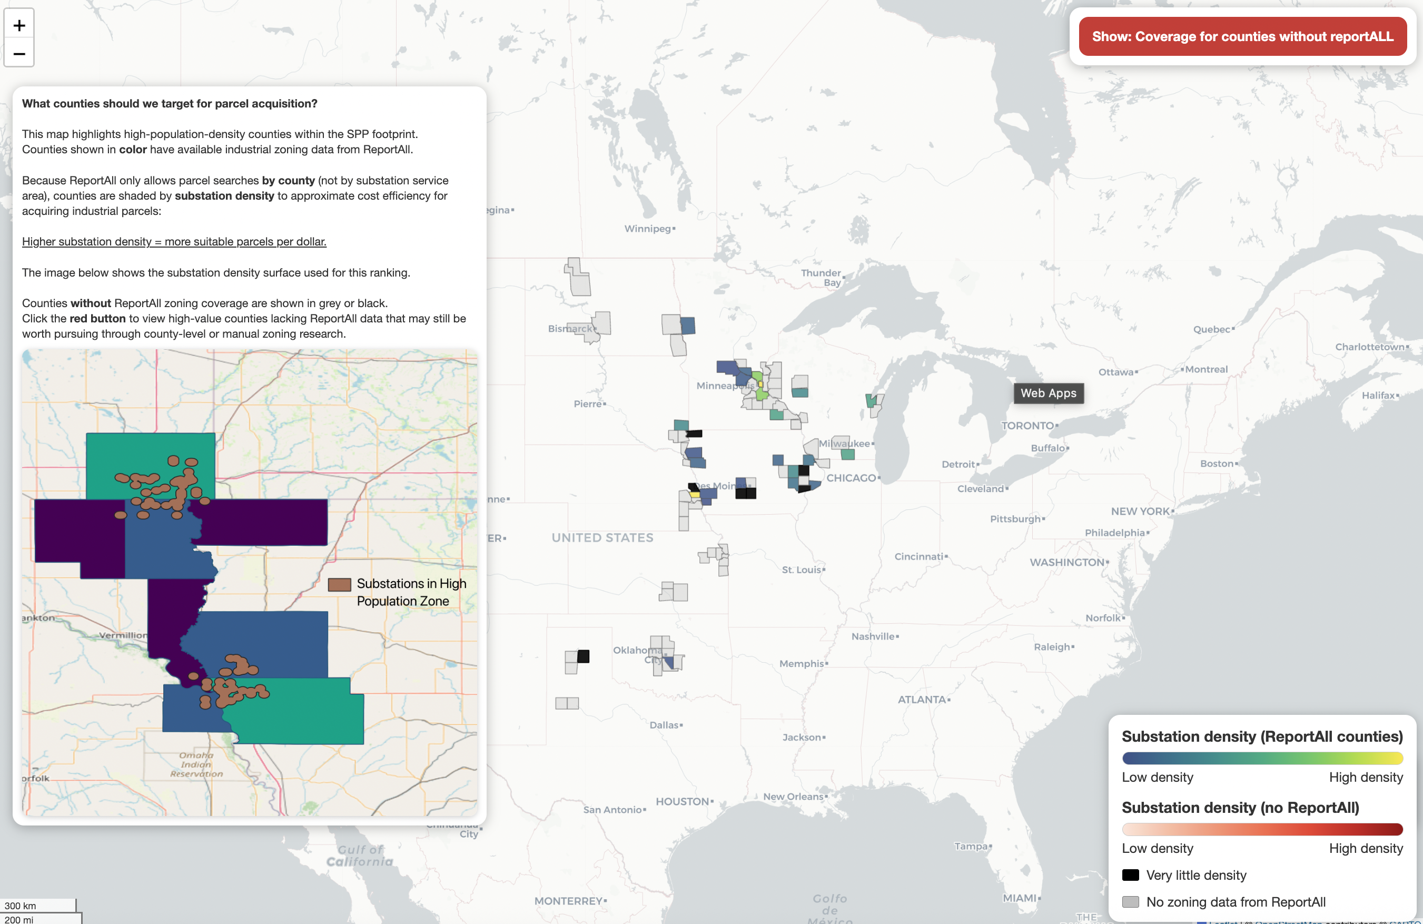The width and height of the screenshot is (1423, 924).
Task: Select the yellow county near Des Moines
Action: [x=695, y=495]
